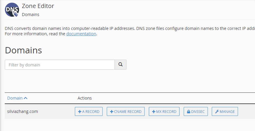The image size is (255, 131).
Task: Click the magnifying glass search icon
Action: (x=120, y=64)
